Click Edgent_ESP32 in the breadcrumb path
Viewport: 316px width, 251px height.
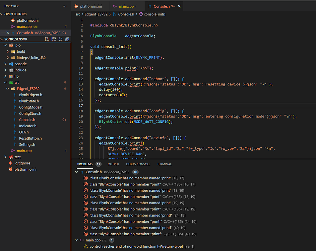point(96,14)
